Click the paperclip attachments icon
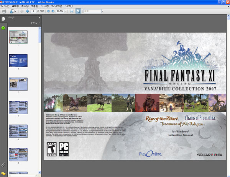 (3, 165)
